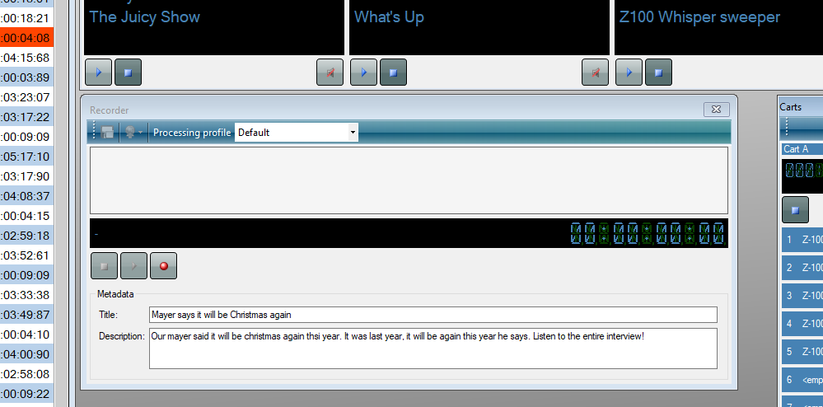Play The Juicy Show player
This screenshot has width=823, height=407.
click(x=98, y=72)
